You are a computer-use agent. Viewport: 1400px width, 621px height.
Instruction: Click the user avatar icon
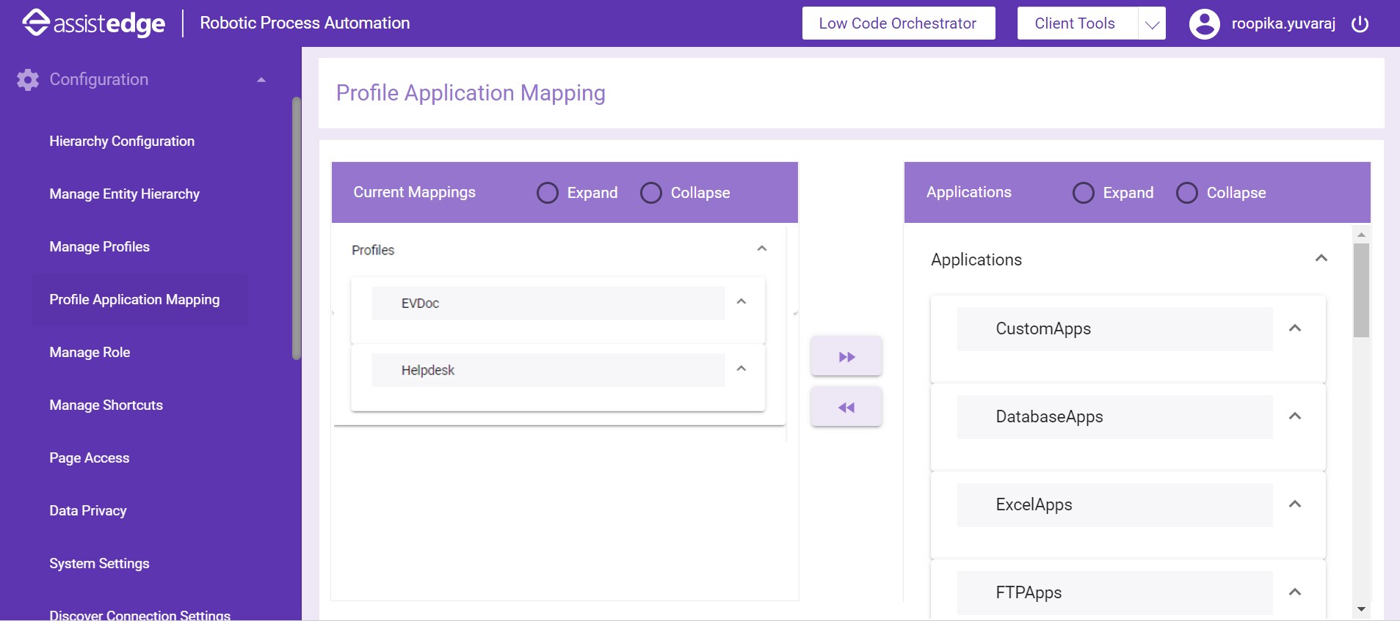click(1204, 23)
